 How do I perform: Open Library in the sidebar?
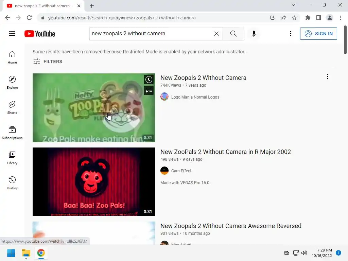12,158
